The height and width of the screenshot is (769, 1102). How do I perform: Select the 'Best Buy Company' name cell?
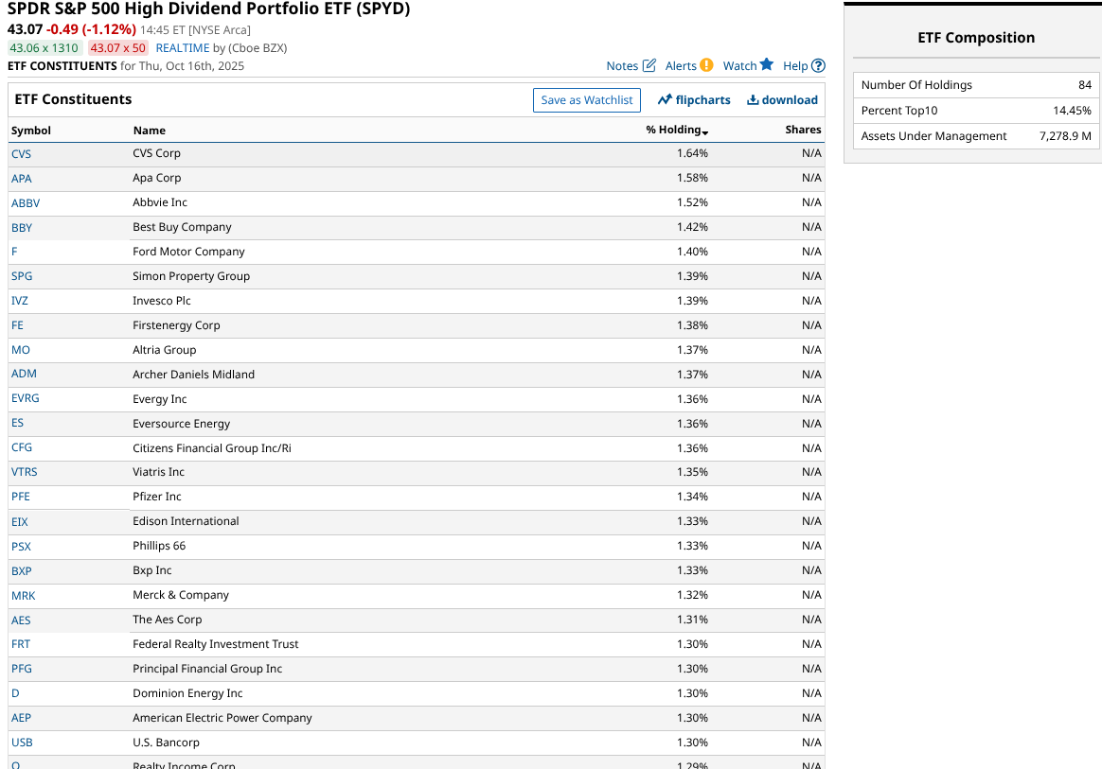(182, 227)
